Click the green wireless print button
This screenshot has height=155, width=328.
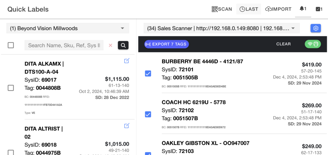313,44
